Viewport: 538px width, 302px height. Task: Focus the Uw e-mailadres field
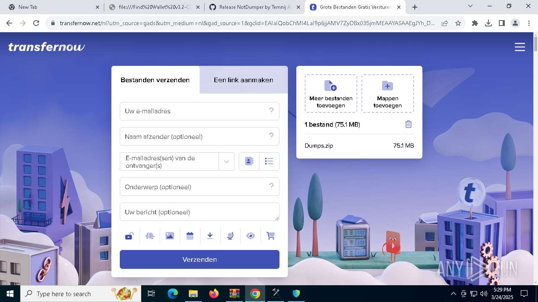pyautogui.click(x=200, y=111)
